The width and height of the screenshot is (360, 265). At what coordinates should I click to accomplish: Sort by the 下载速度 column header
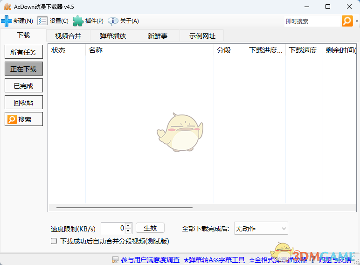click(x=304, y=50)
